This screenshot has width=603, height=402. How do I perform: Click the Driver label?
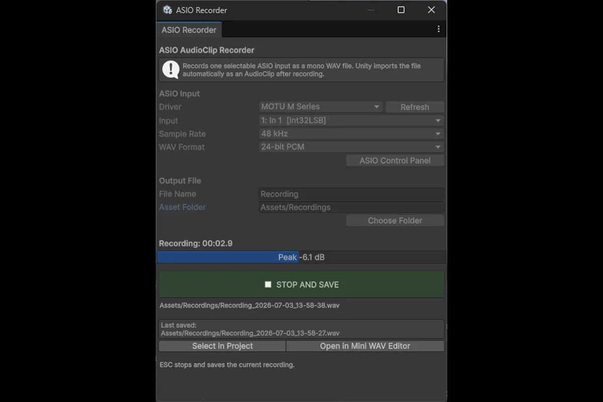pos(170,107)
